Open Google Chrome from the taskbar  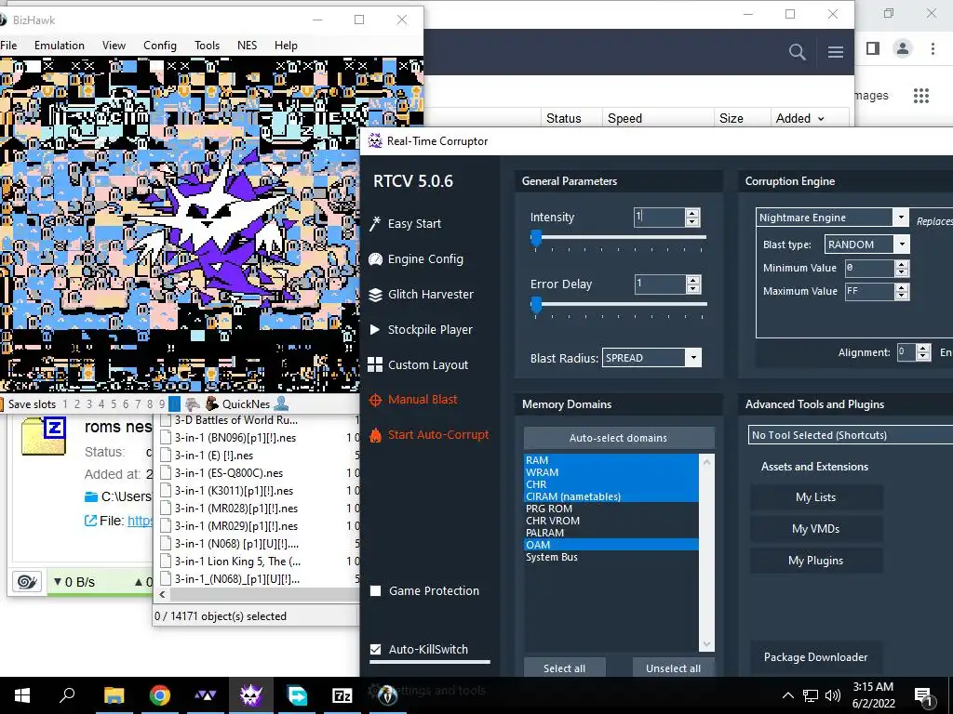160,695
